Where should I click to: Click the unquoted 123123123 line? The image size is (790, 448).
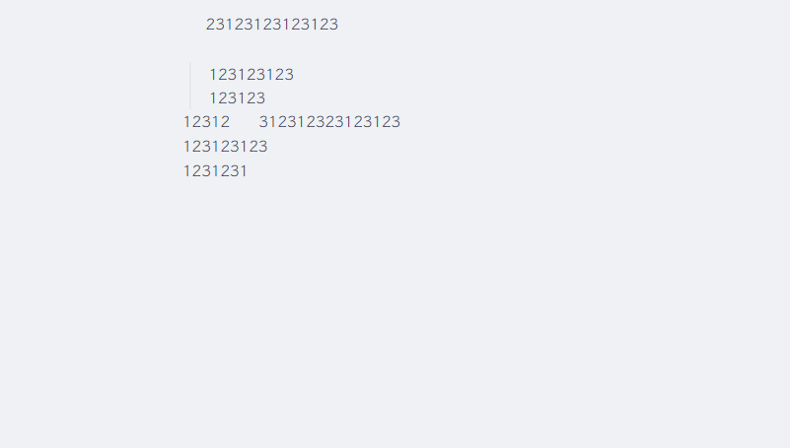(225, 147)
